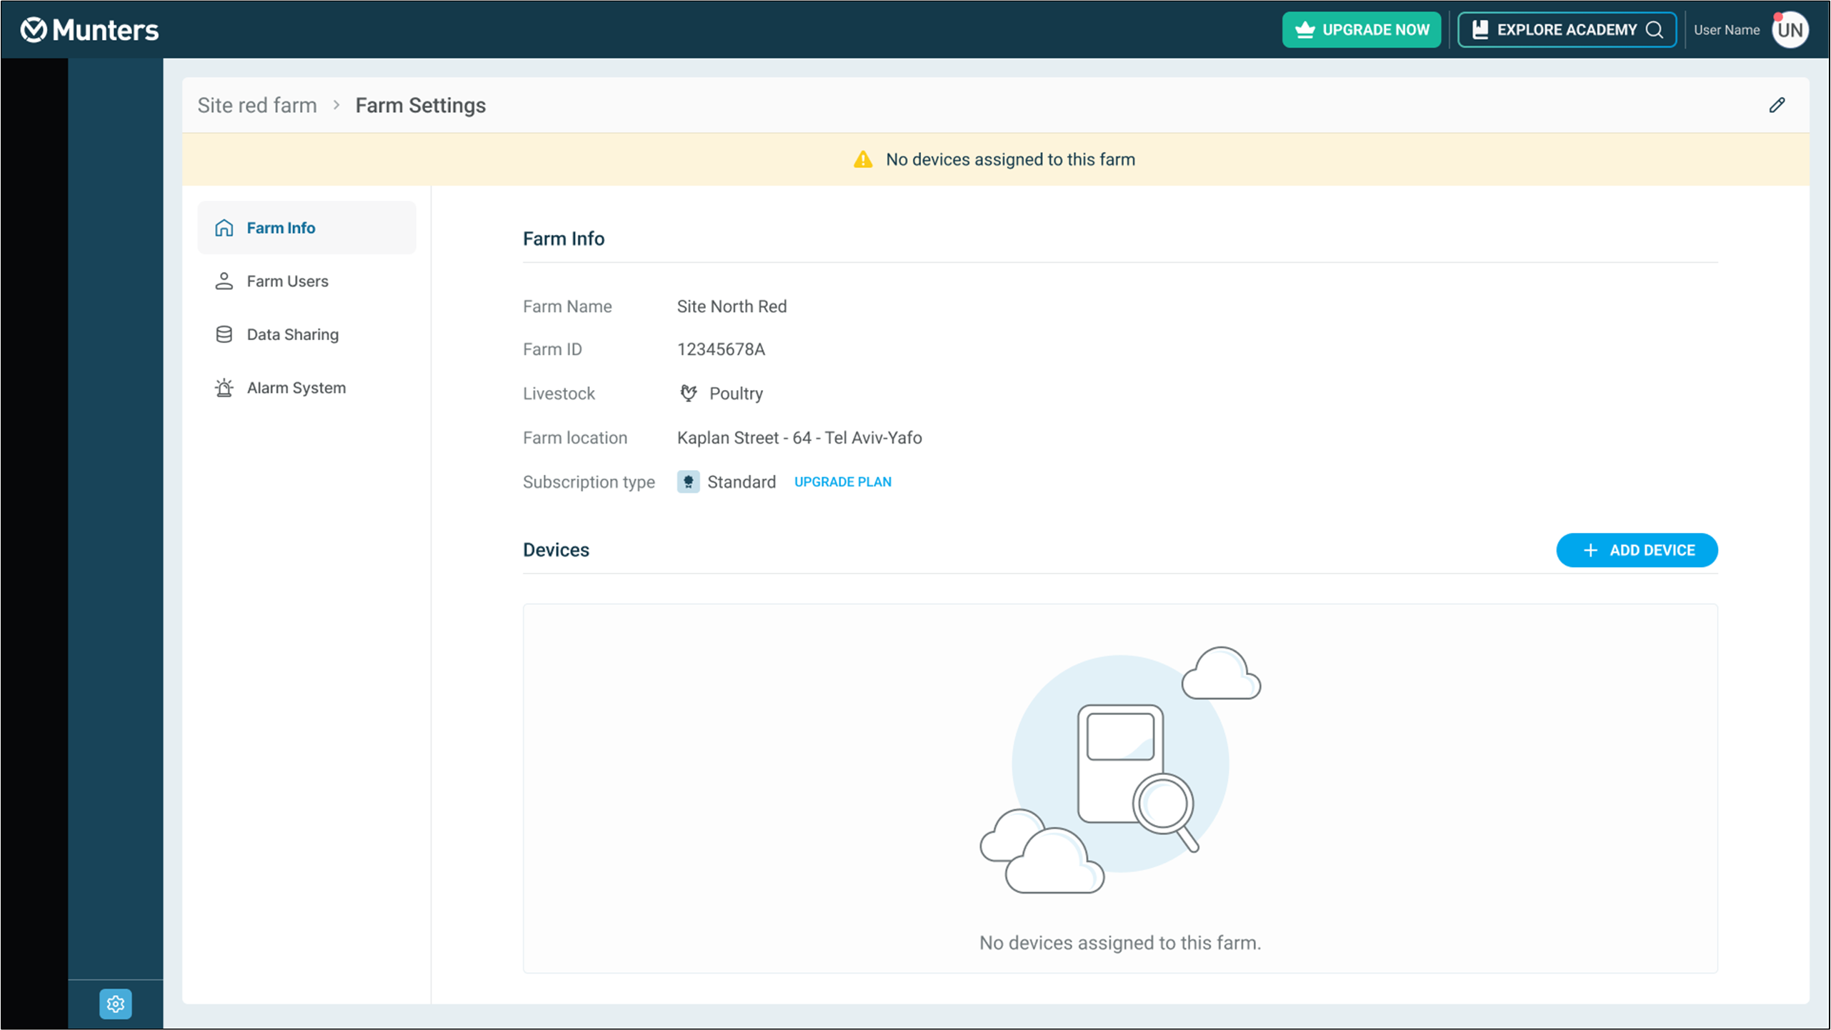Viewport: 1831px width, 1030px height.
Task: Click the Upgrade Now button
Action: tap(1361, 30)
